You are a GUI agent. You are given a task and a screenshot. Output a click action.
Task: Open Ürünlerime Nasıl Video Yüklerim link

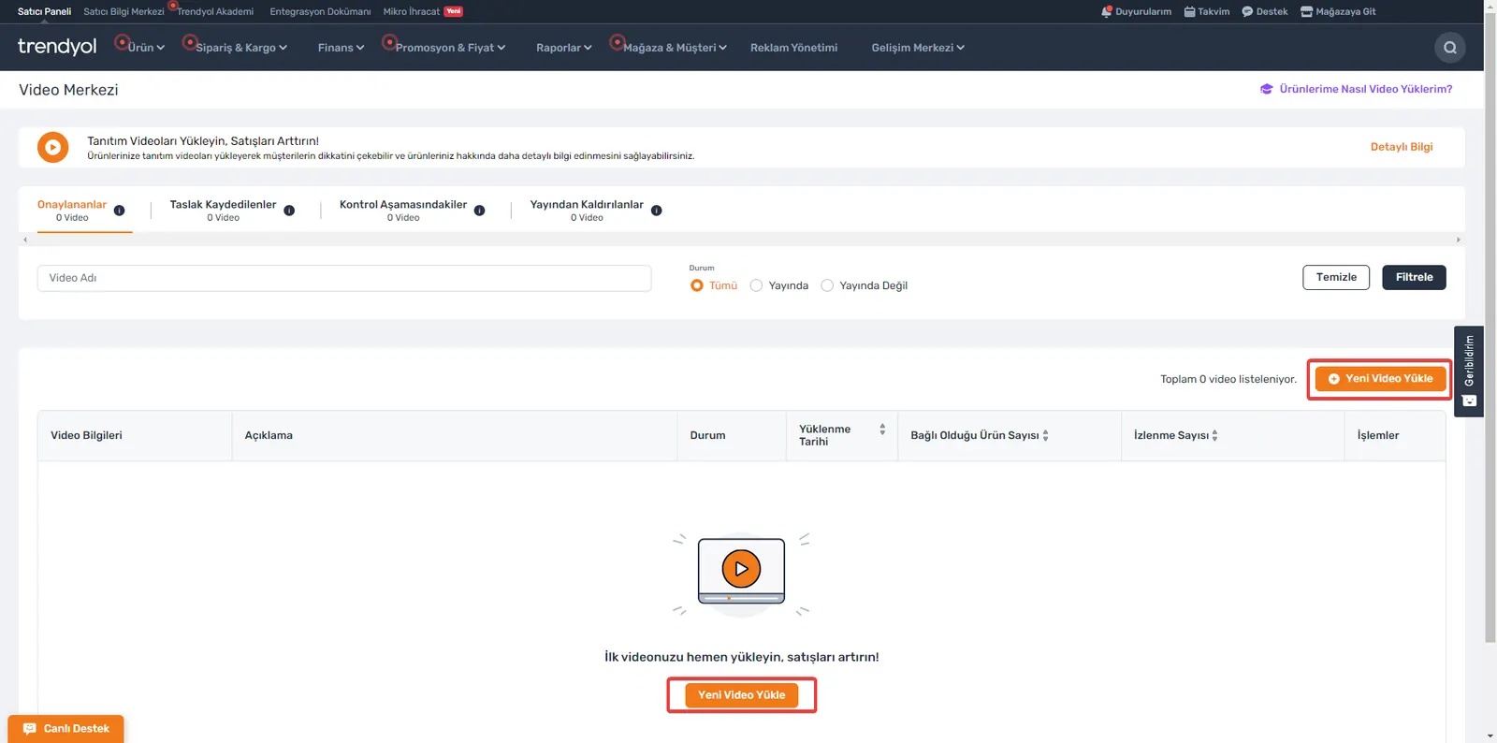[x=1365, y=89]
